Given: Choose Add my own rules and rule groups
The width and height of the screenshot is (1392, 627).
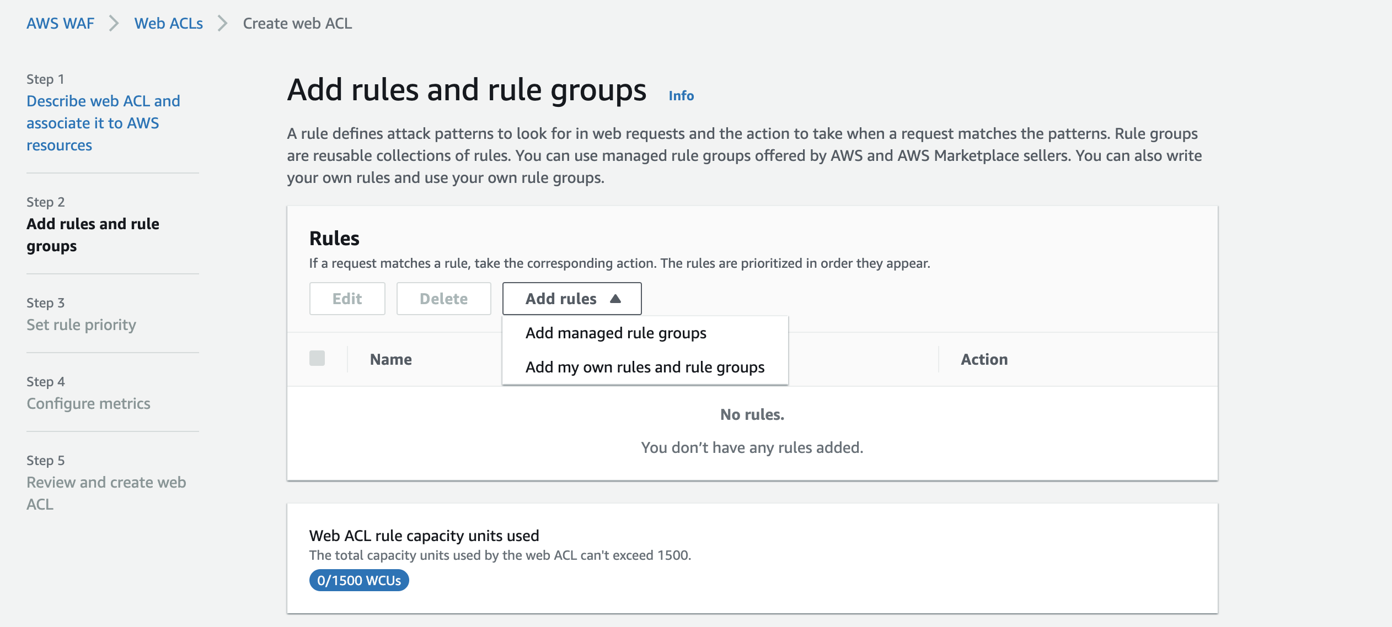Looking at the screenshot, I should (645, 367).
